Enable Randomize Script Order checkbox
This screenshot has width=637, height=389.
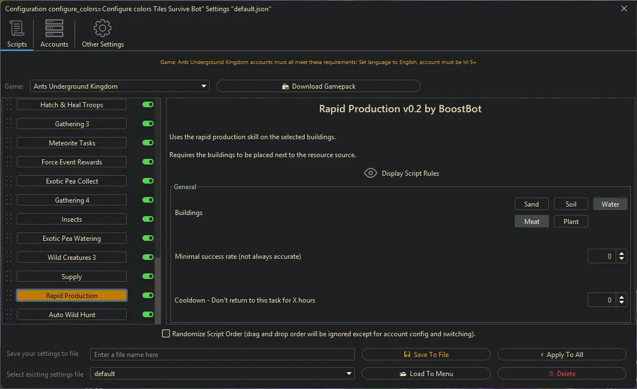pos(166,334)
